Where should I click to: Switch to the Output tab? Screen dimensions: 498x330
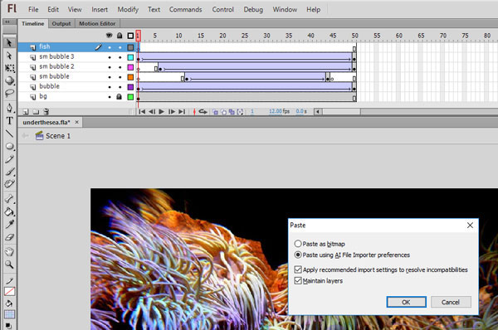(61, 23)
